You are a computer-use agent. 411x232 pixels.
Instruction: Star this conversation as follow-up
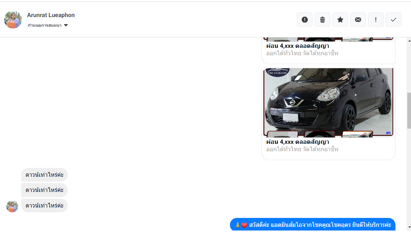(340, 20)
